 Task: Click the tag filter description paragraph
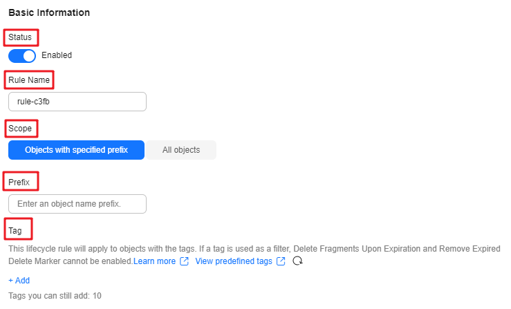(254, 255)
